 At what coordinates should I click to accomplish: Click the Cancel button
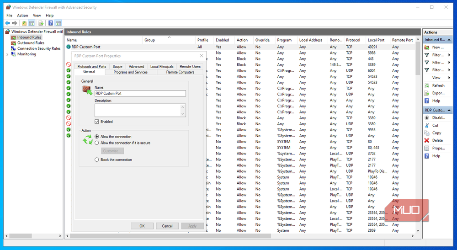click(167, 226)
